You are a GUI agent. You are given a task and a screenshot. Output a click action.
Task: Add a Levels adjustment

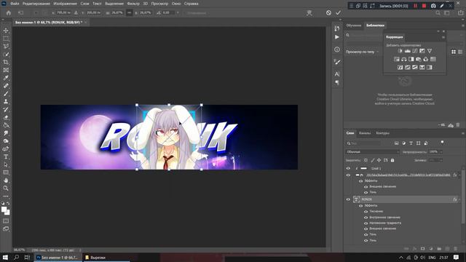coord(408,51)
